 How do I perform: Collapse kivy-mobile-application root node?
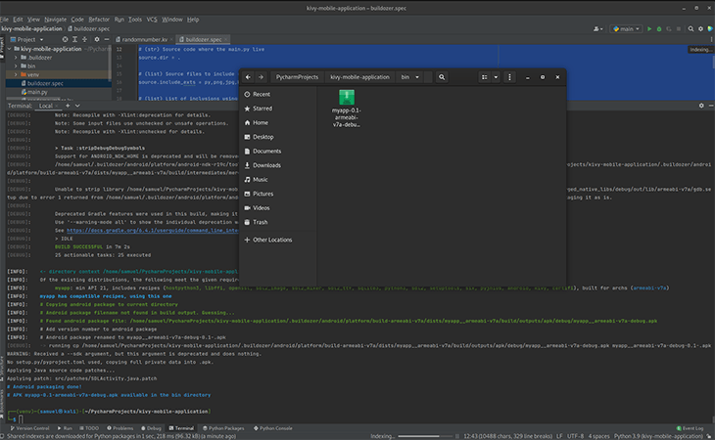9,49
